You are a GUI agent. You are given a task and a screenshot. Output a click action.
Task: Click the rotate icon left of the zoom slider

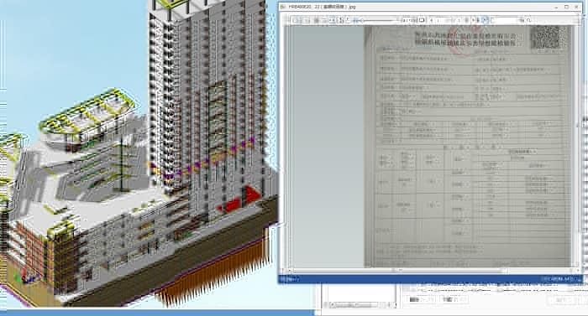(x=347, y=20)
